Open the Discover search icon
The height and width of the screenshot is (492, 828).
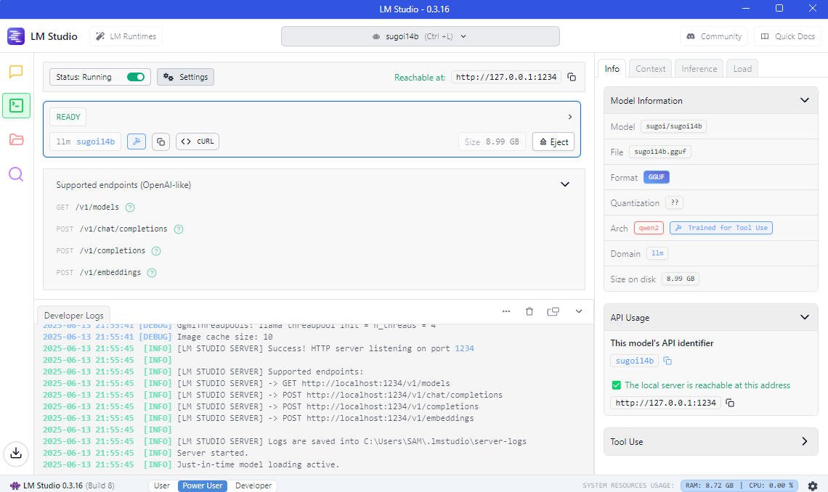coord(16,174)
